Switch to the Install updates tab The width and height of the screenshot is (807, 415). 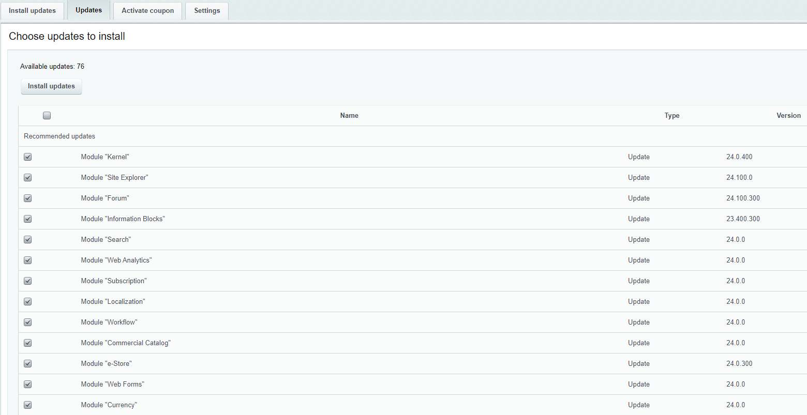pyautogui.click(x=32, y=10)
